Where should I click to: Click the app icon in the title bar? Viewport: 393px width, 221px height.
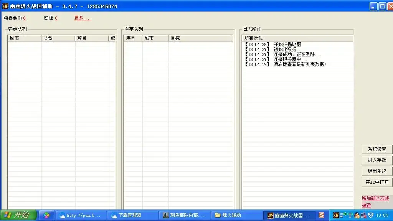(x=5, y=6)
